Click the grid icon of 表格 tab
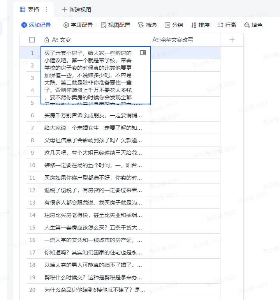Screen dimensions: 280x300 (23, 9)
